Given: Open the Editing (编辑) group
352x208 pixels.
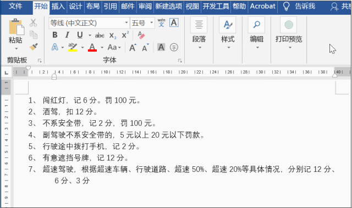Looking at the screenshot, I should point(256,33).
